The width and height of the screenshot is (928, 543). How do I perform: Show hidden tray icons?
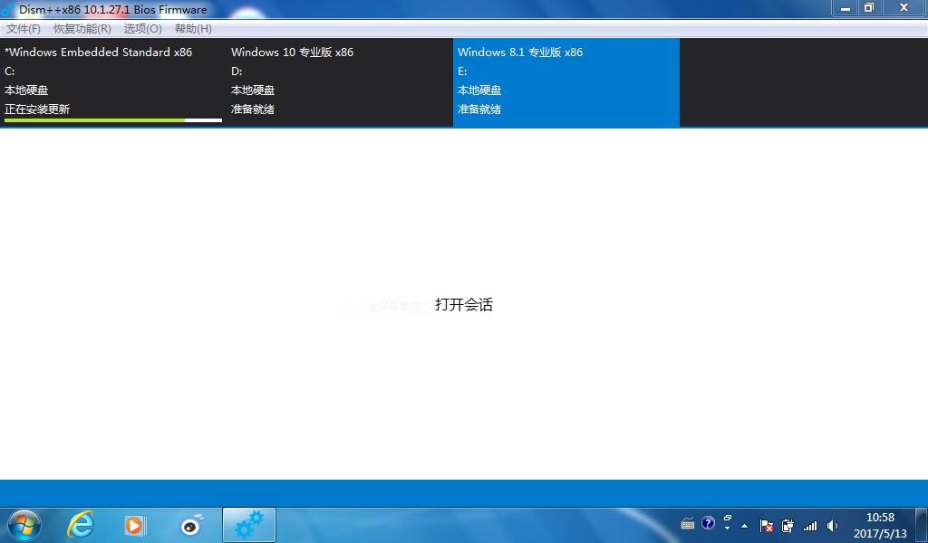pyautogui.click(x=745, y=526)
